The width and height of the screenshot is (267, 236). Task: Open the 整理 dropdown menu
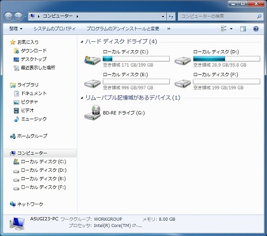click(x=16, y=29)
